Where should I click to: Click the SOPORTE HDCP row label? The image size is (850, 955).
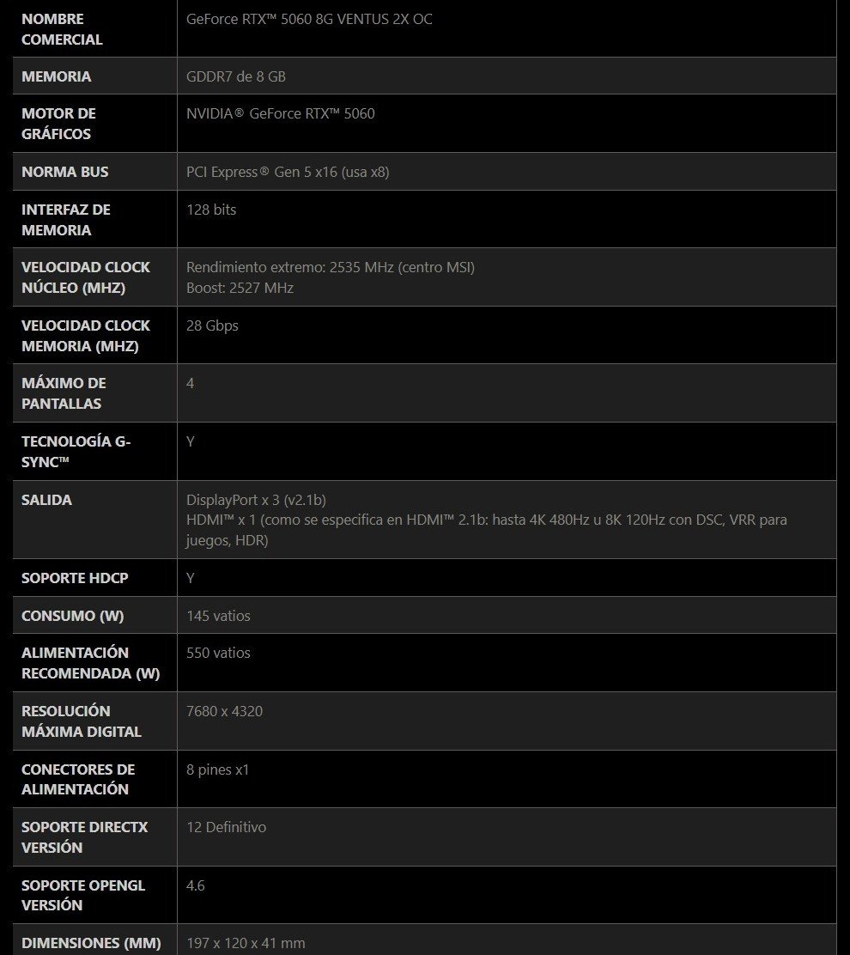(75, 578)
